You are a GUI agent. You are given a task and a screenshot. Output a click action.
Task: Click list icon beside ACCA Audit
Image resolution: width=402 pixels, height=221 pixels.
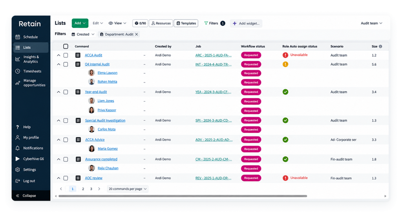78,55
